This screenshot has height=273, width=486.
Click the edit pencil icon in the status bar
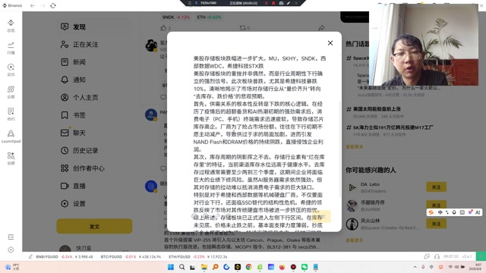pyautogui.click(x=30, y=256)
